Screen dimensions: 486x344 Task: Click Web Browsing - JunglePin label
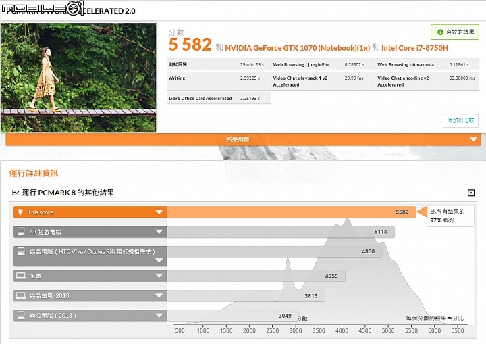pyautogui.click(x=300, y=65)
